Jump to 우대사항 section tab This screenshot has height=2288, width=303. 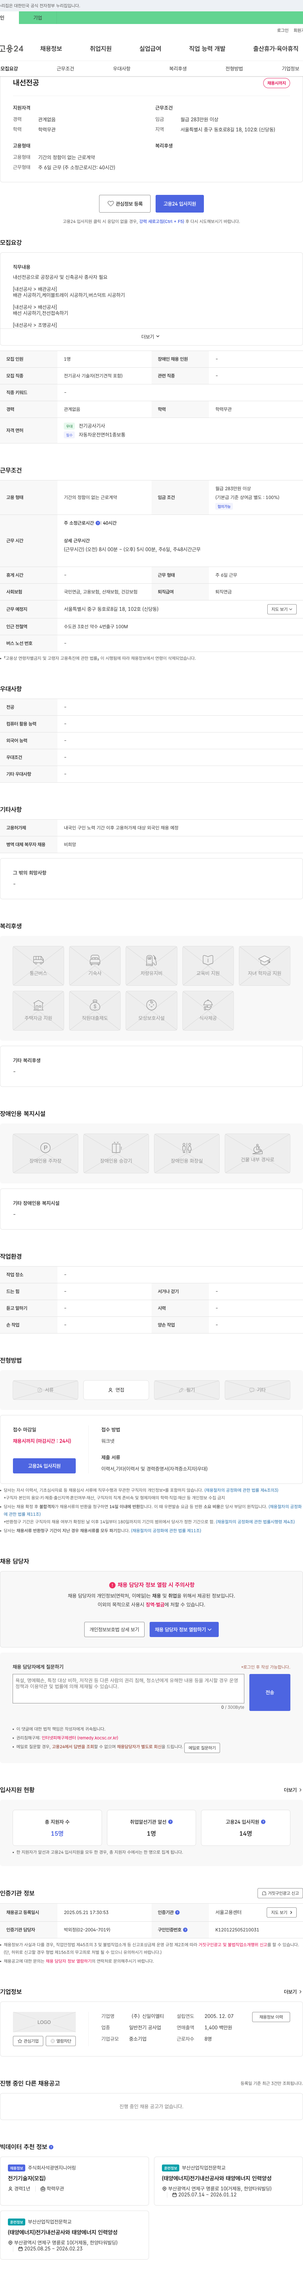[122, 69]
